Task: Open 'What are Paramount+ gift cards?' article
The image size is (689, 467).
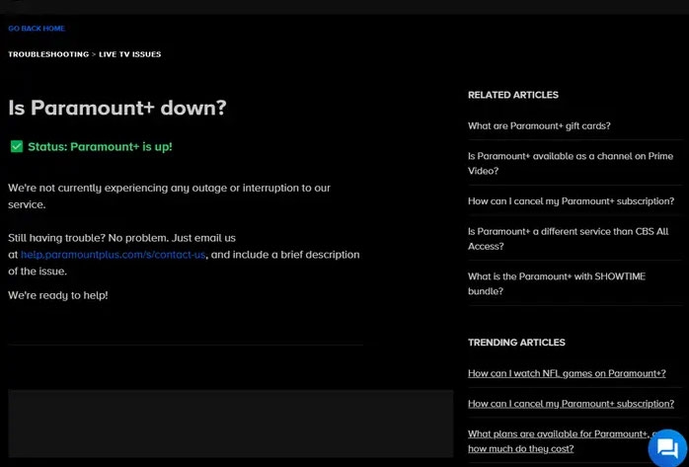Action: tap(539, 126)
